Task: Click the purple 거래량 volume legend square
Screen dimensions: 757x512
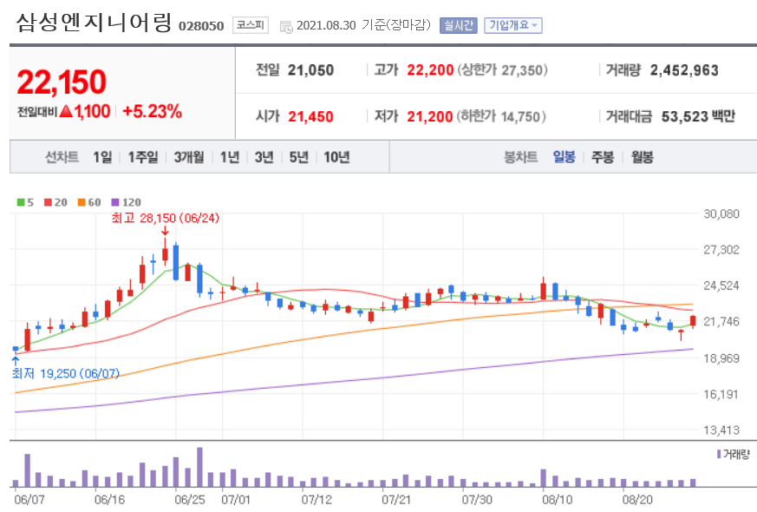Action: click(x=719, y=454)
